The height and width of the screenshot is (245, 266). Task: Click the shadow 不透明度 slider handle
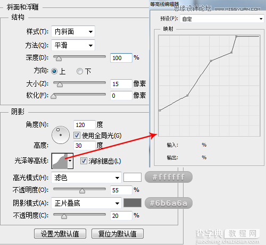click(x=64, y=216)
